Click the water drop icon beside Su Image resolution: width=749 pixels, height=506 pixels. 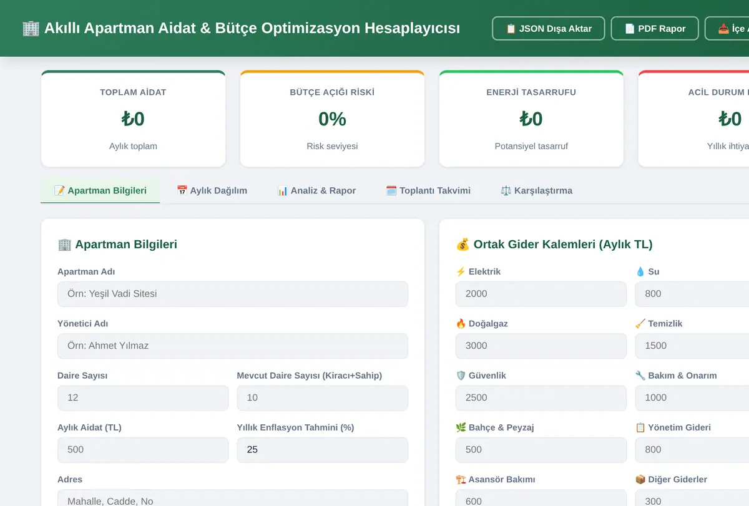point(640,271)
